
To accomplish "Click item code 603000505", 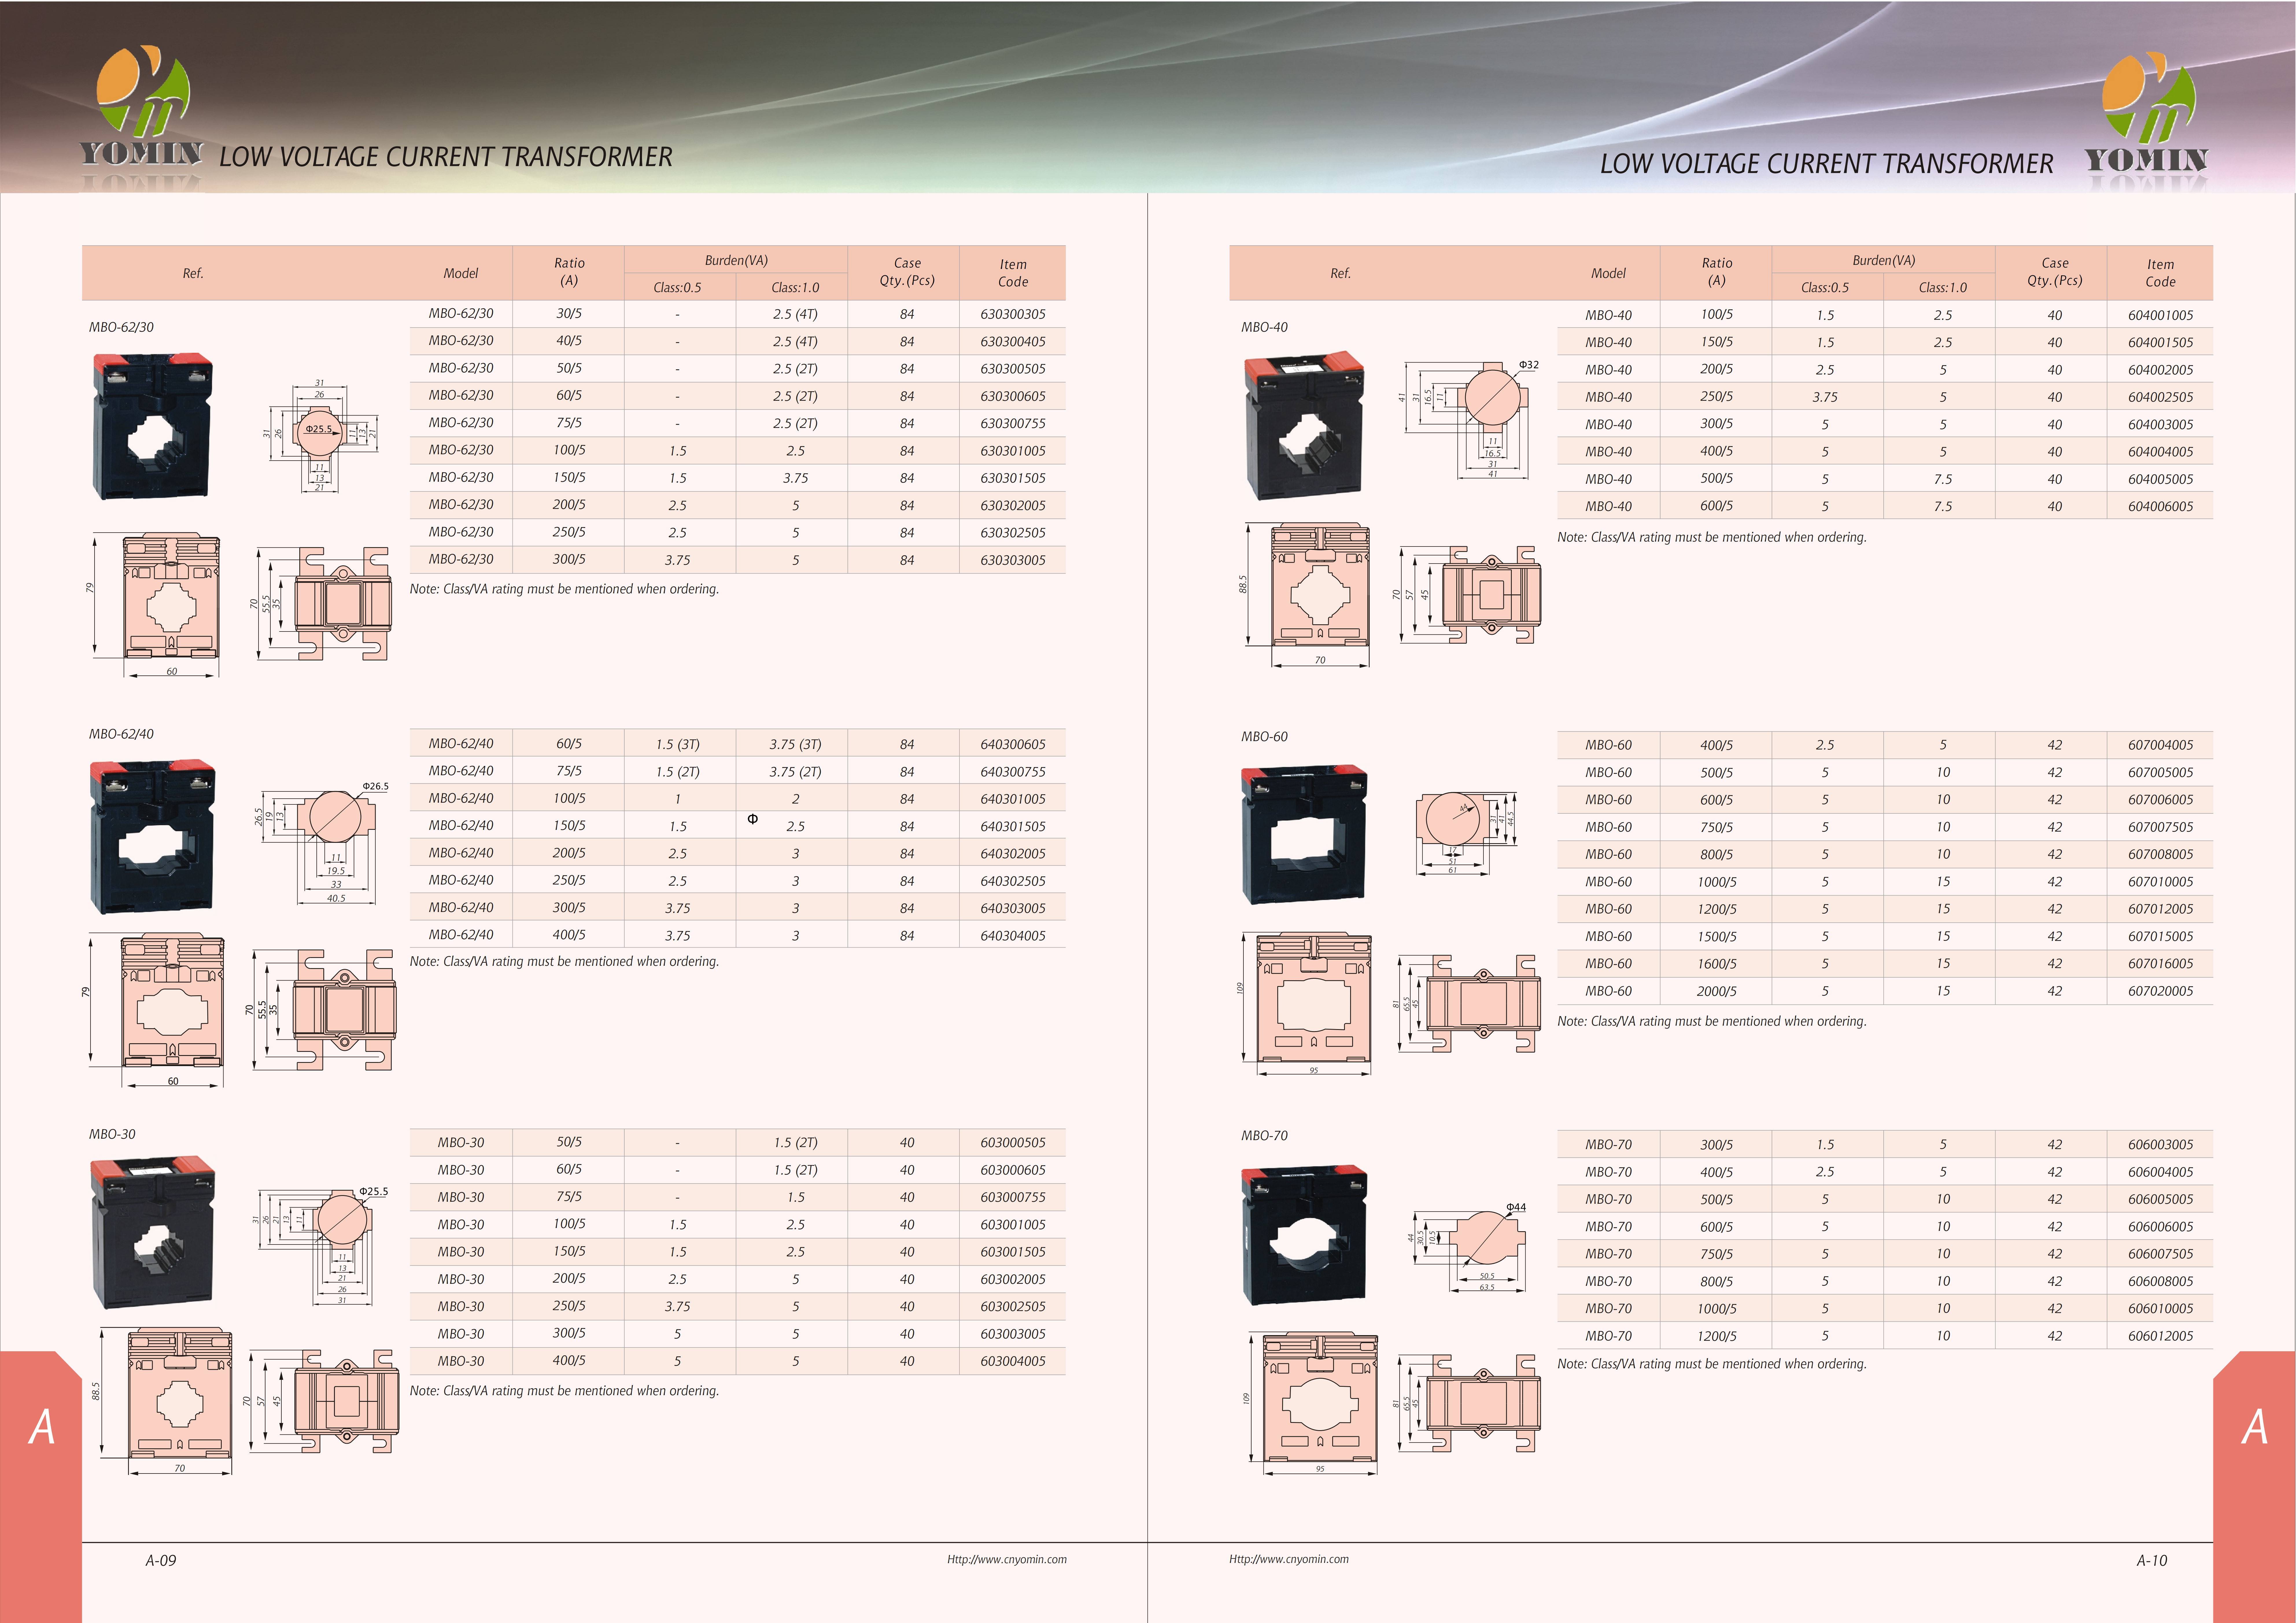I will pyautogui.click(x=1013, y=1143).
